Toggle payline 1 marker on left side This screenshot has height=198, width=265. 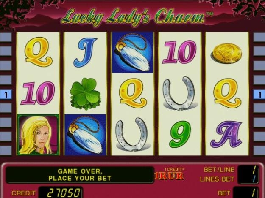click(x=6, y=95)
